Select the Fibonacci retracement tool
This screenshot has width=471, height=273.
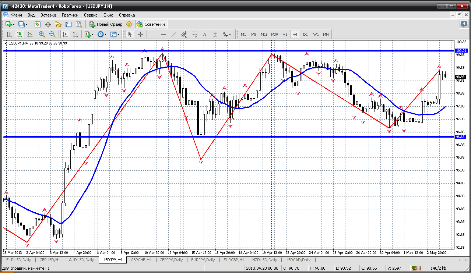tap(194, 34)
